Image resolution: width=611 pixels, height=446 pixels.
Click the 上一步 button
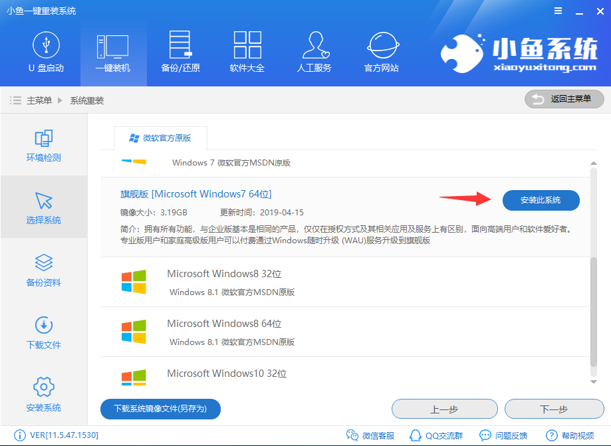tap(445, 409)
